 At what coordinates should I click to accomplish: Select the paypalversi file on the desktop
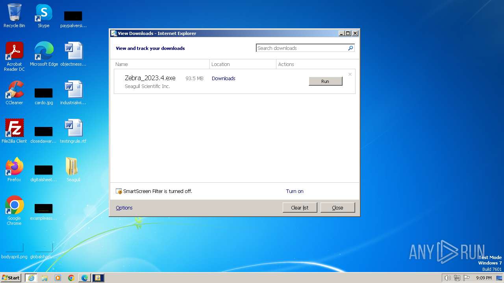pos(73,19)
